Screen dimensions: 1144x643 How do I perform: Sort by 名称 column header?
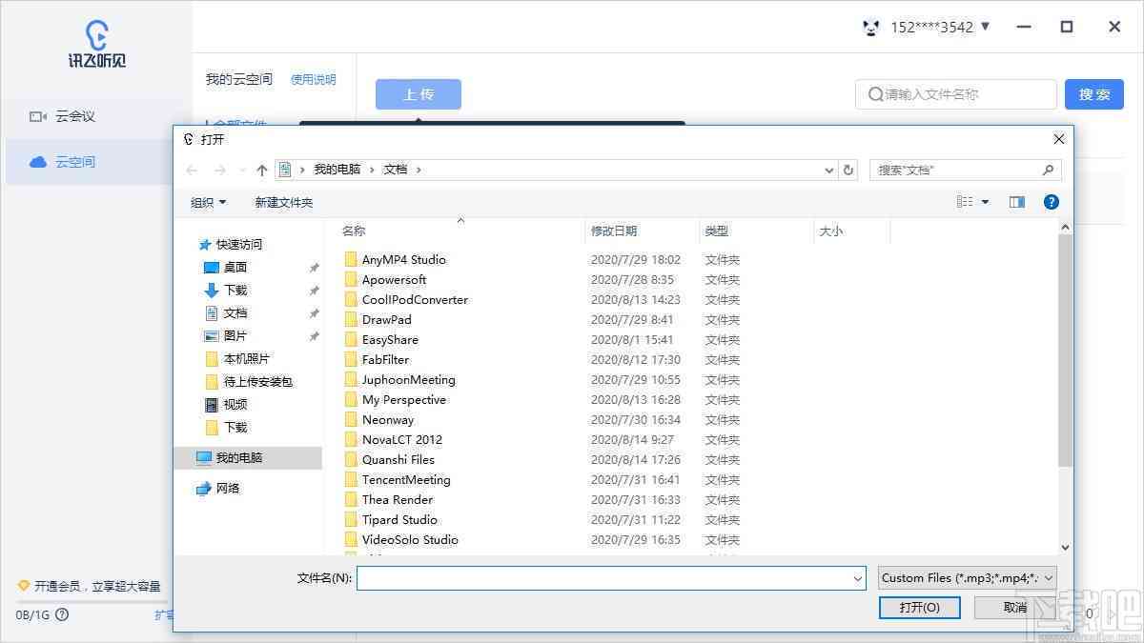tap(354, 231)
